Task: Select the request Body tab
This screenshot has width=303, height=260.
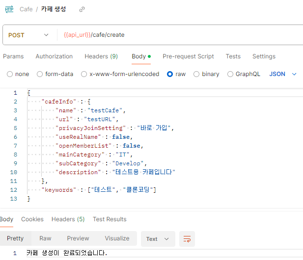Action: tap(141, 56)
